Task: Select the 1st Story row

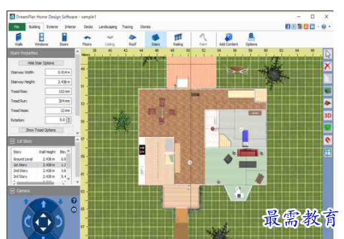Action: tap(39, 165)
